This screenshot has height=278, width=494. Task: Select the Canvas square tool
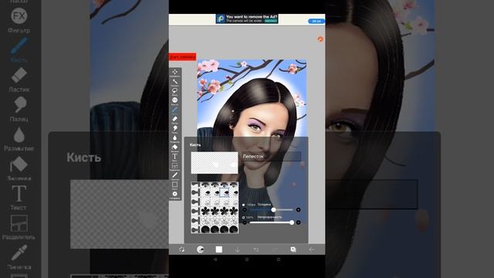[x=175, y=185]
